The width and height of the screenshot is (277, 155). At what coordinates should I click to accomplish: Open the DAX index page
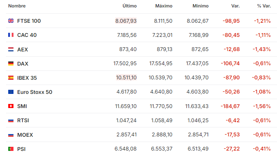22,64
